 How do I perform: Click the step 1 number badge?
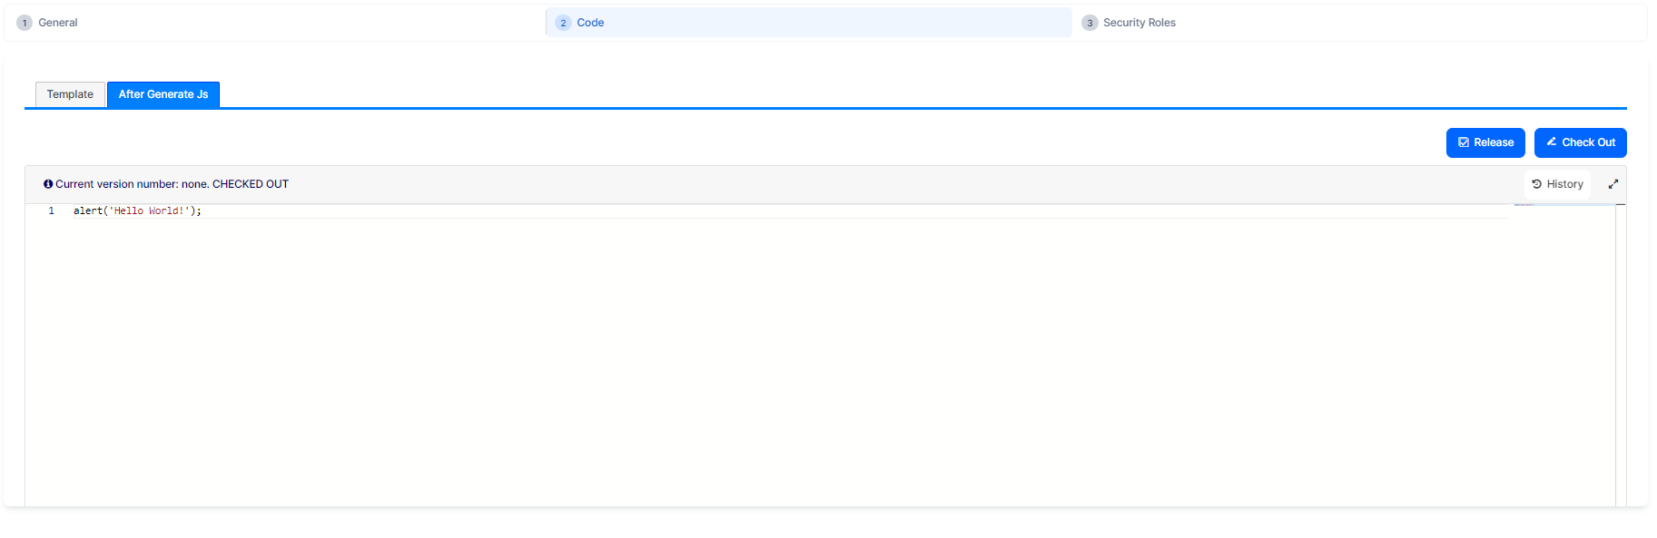[25, 23]
